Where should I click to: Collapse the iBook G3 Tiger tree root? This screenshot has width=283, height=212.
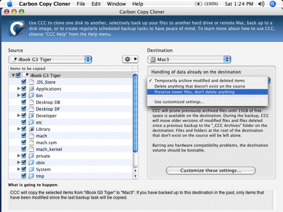tap(13, 75)
